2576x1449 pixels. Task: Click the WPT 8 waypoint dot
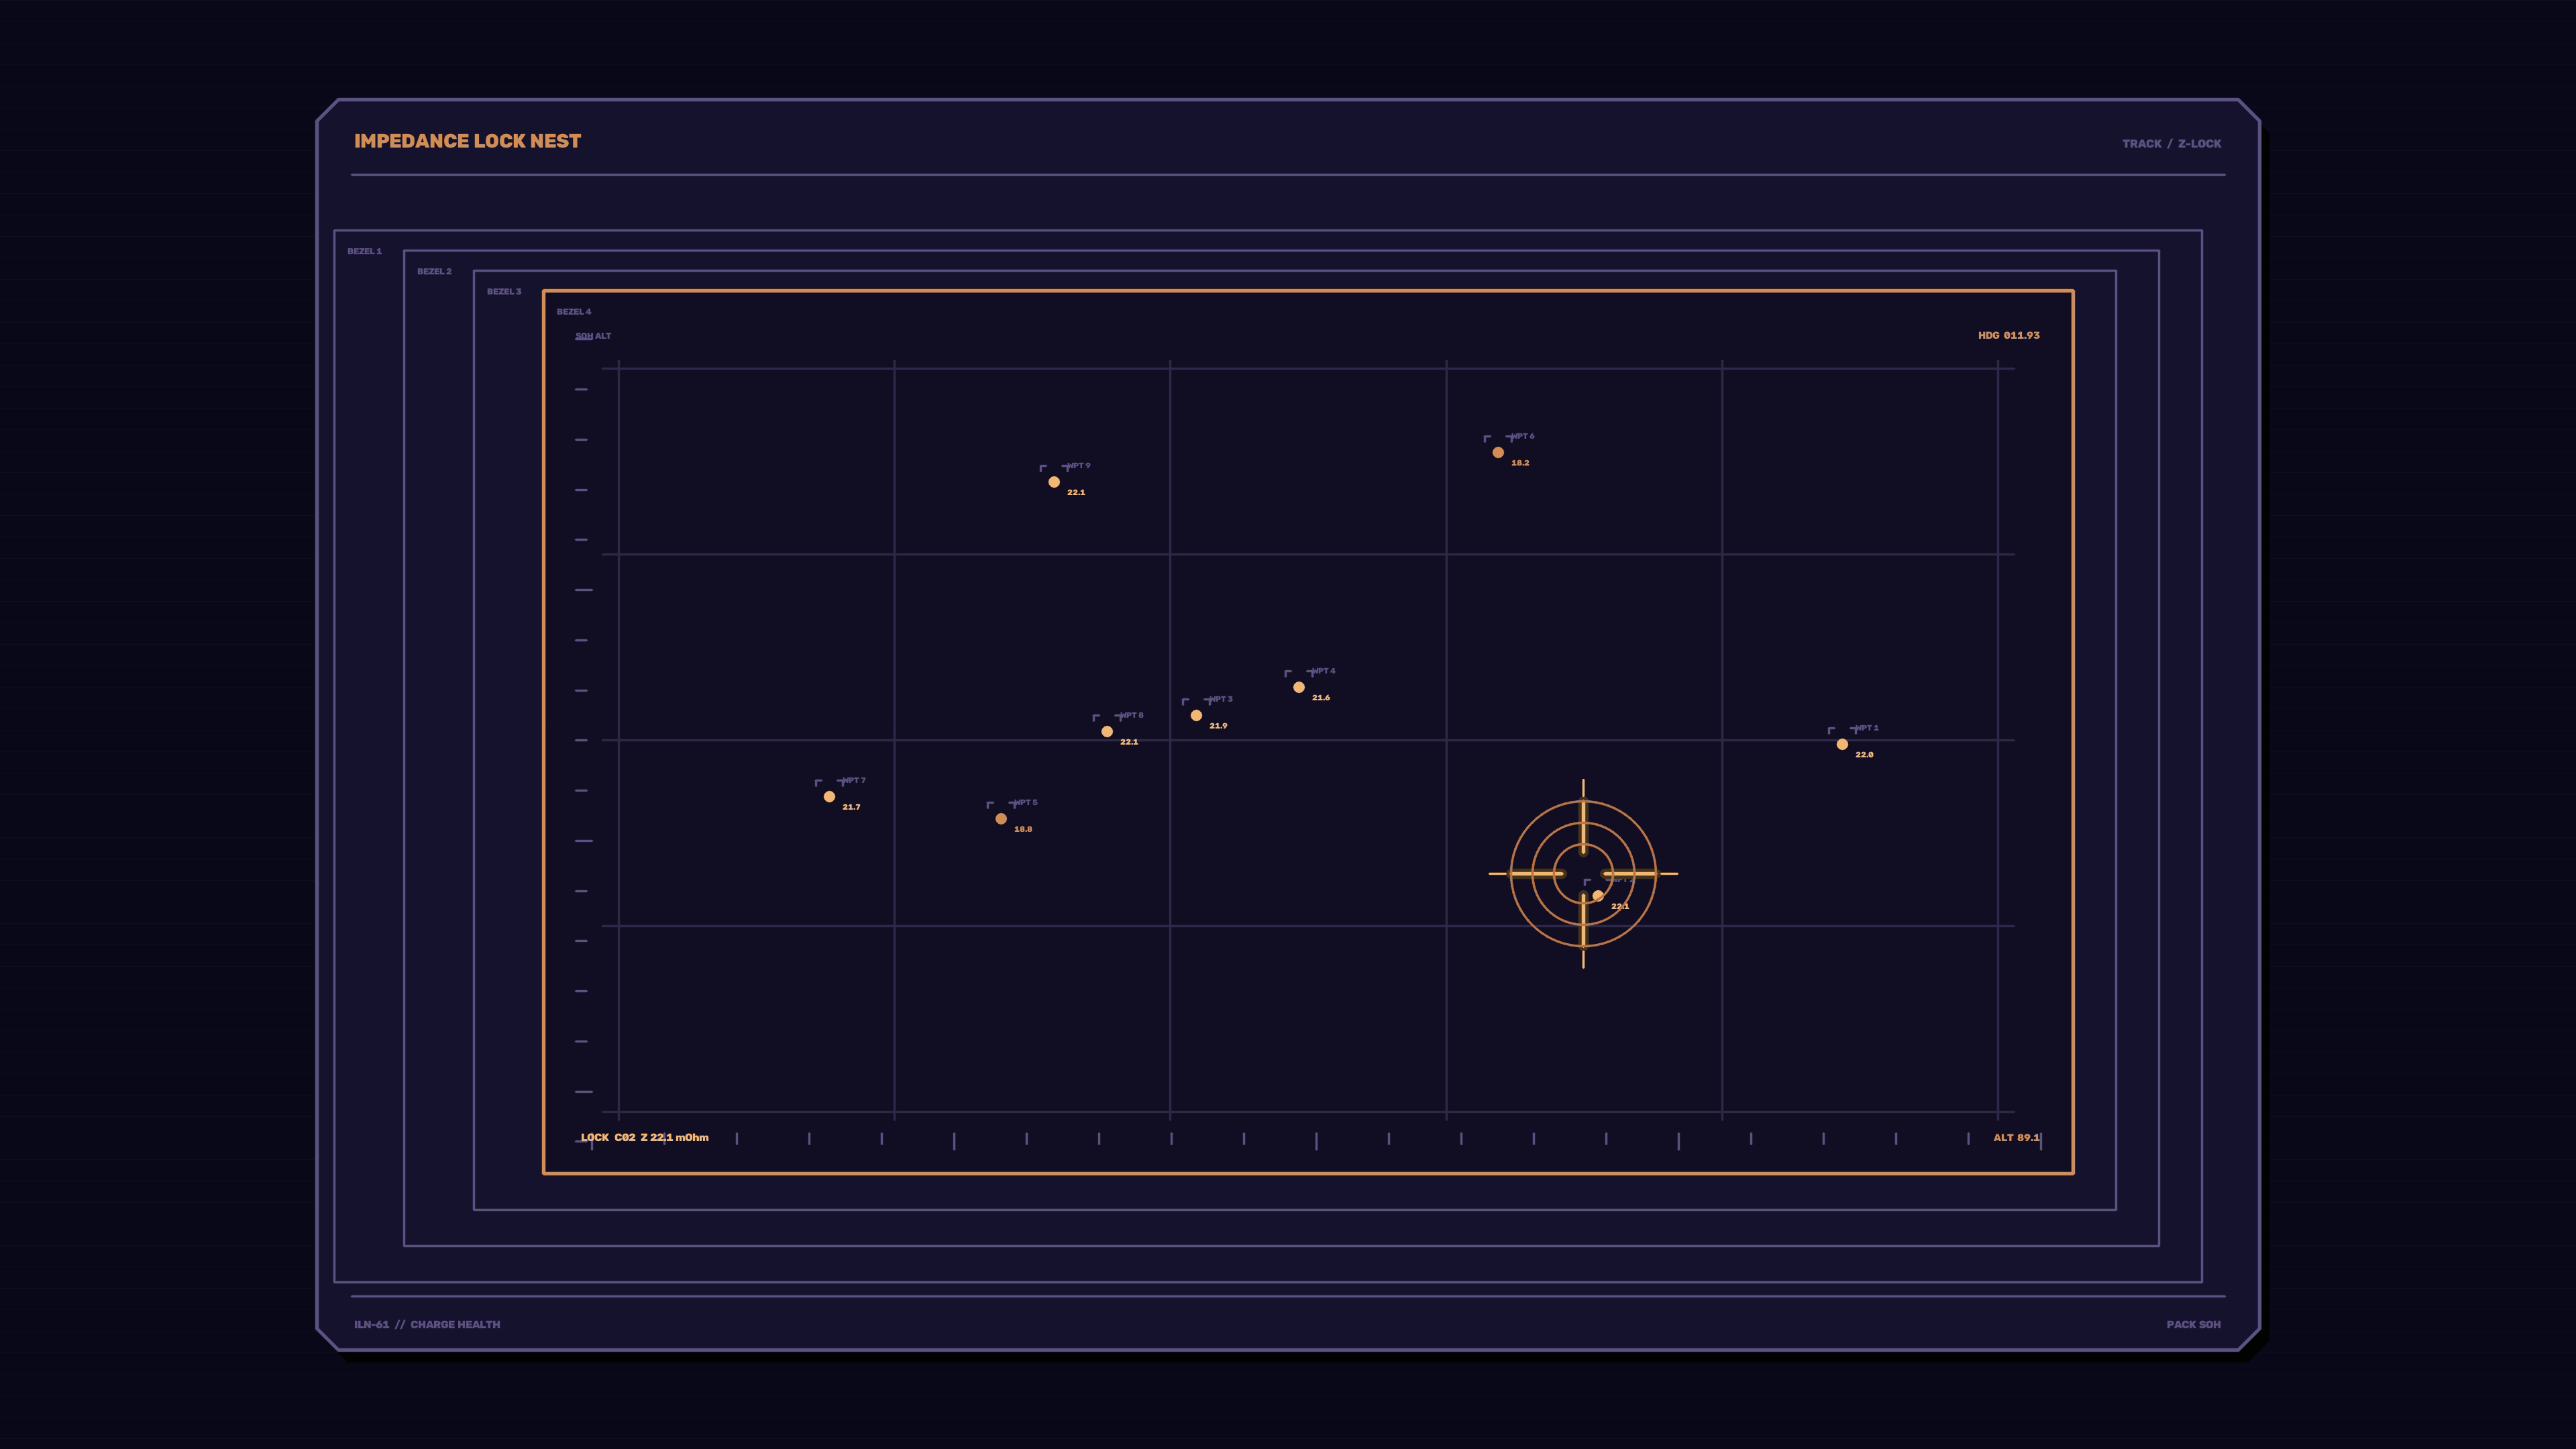pos(1107,732)
